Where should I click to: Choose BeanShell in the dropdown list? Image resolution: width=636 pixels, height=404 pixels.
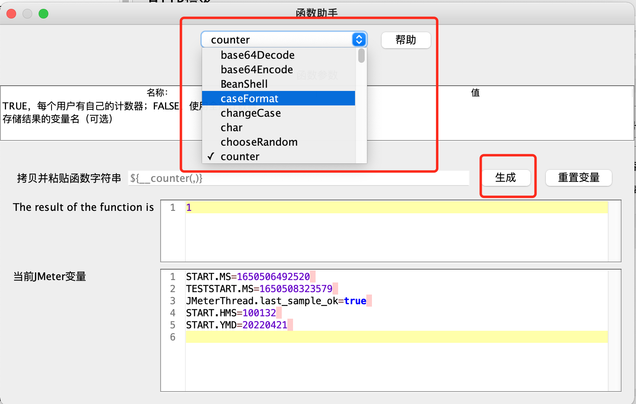pyautogui.click(x=279, y=84)
